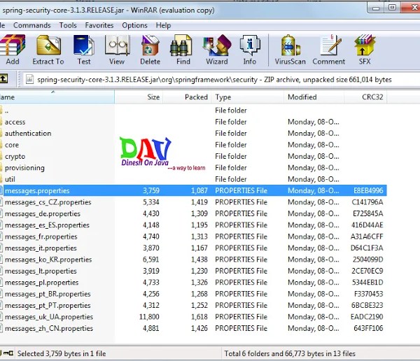
Task: Sort by the Modified column header
Action: [314, 97]
